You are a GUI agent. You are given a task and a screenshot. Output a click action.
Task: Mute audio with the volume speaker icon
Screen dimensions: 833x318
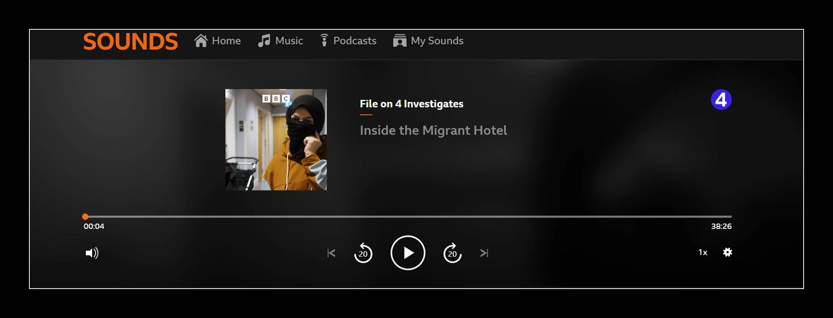[92, 253]
